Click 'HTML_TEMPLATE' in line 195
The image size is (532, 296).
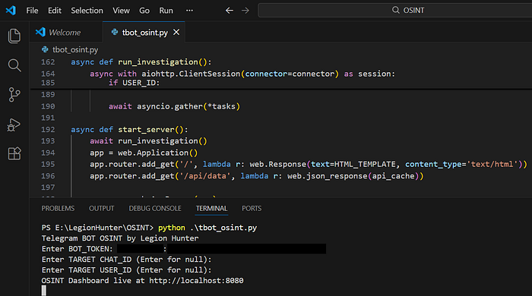coord(365,164)
